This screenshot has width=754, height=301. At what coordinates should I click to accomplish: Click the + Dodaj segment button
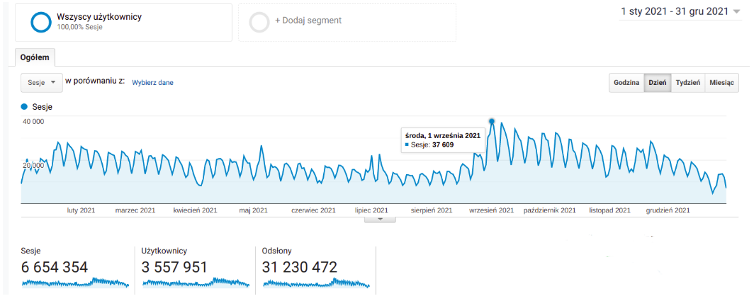tap(308, 21)
